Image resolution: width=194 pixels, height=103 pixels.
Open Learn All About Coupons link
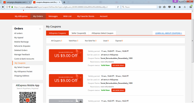(169, 33)
